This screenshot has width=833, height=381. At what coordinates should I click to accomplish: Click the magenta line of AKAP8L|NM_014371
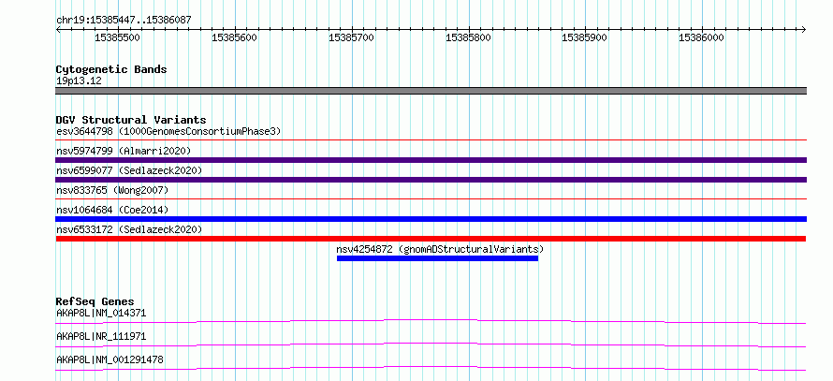click(431, 321)
